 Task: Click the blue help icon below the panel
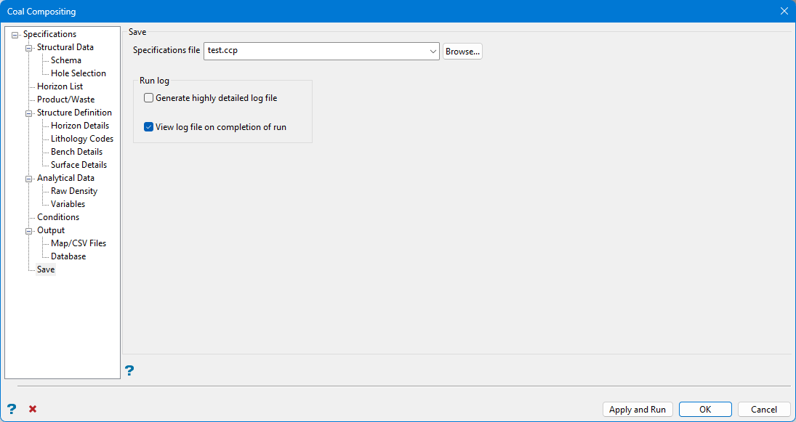tap(129, 371)
